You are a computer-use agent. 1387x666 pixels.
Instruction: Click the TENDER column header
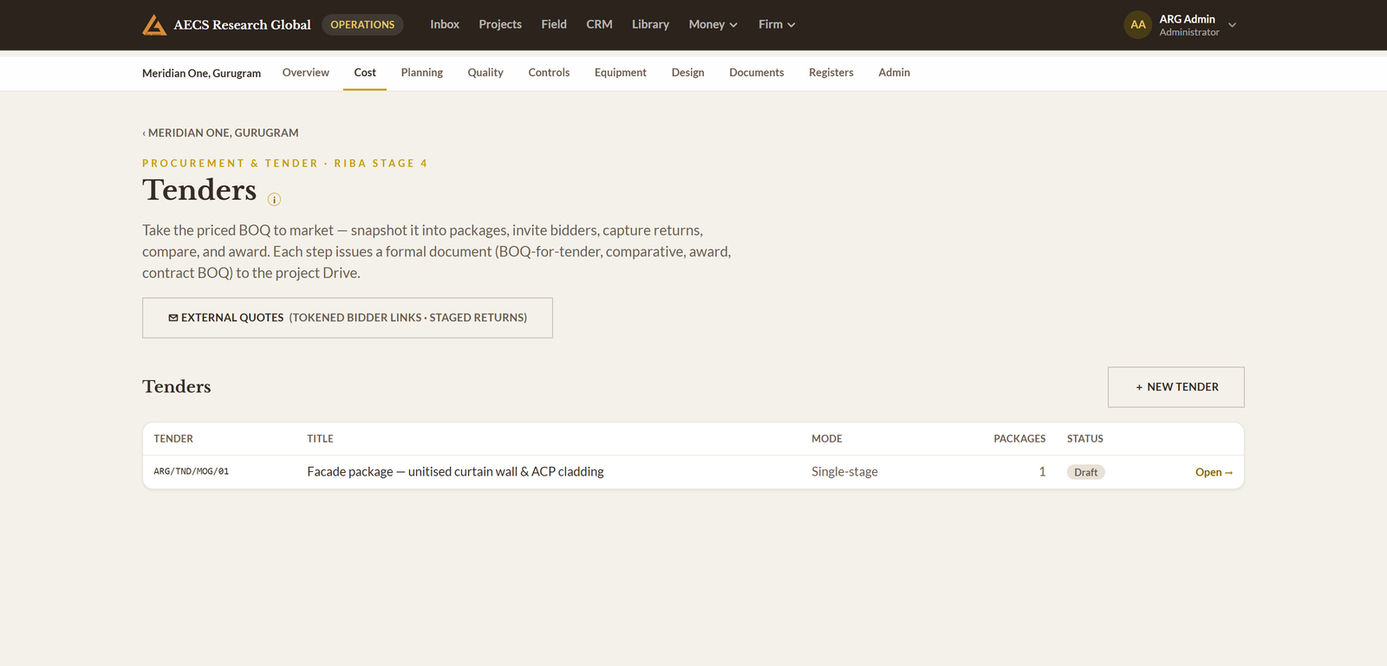click(173, 439)
